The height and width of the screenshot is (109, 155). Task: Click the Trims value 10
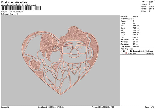pyautogui.click(x=134, y=23)
